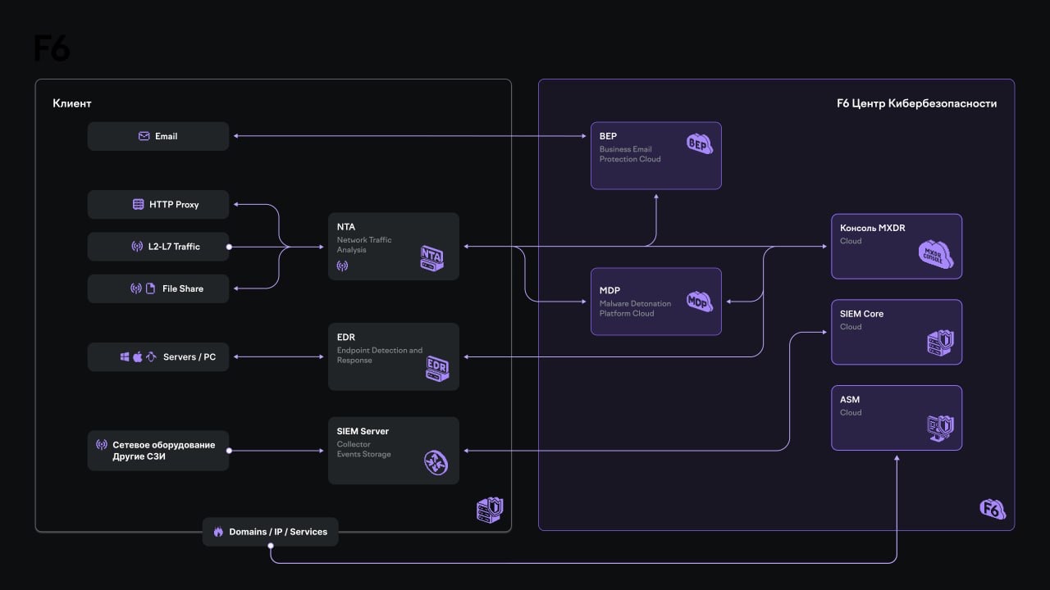Click the F6 logo in the top-left corner
The image size is (1050, 590).
point(52,48)
